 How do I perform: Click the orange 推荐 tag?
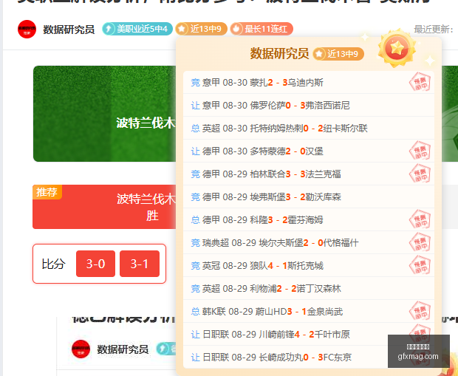pos(47,192)
